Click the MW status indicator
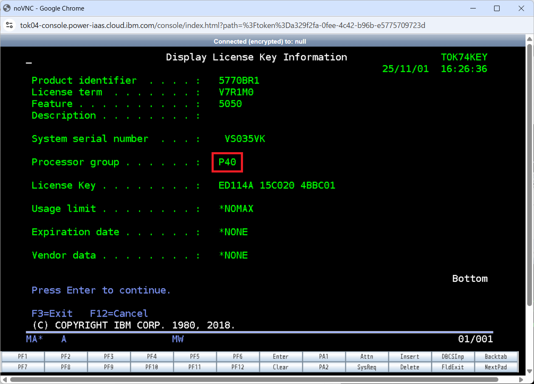Screen dimensions: 534x384 coord(178,339)
